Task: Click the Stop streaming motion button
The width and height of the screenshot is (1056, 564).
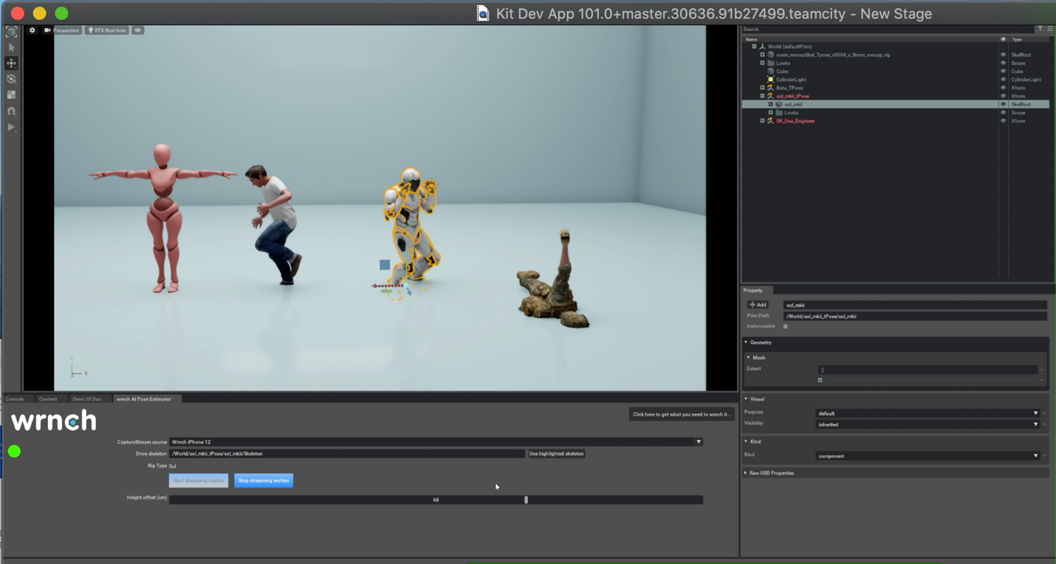Action: tap(264, 481)
